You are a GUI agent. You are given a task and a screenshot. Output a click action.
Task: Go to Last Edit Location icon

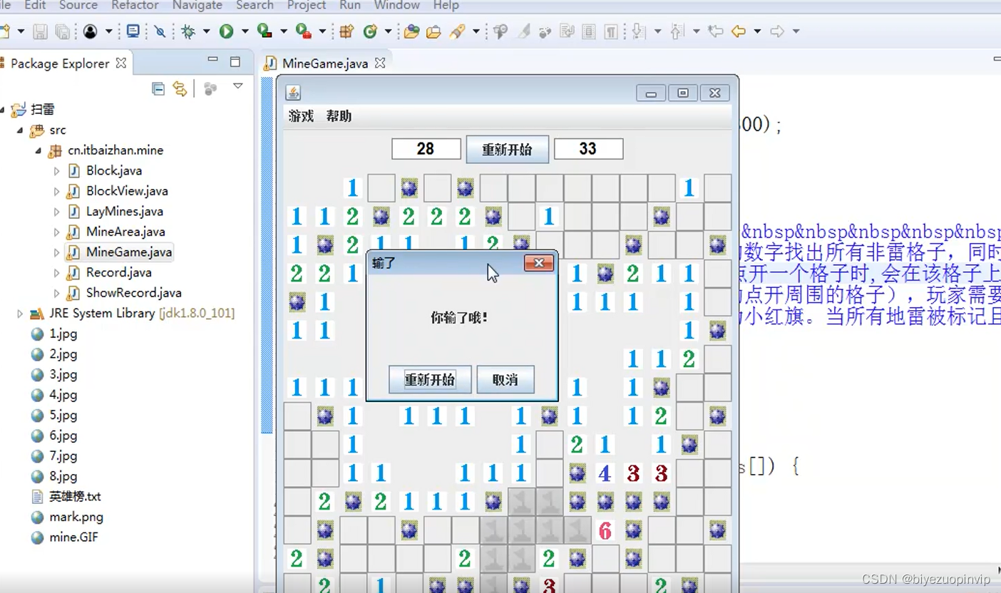click(715, 31)
